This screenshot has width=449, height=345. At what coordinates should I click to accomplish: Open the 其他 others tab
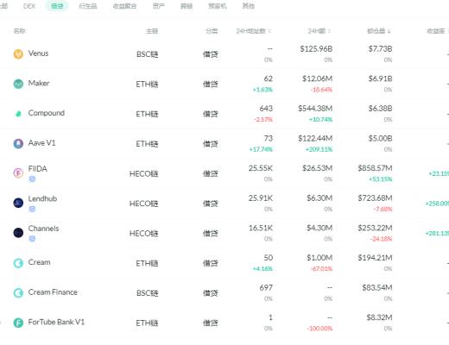tap(249, 6)
